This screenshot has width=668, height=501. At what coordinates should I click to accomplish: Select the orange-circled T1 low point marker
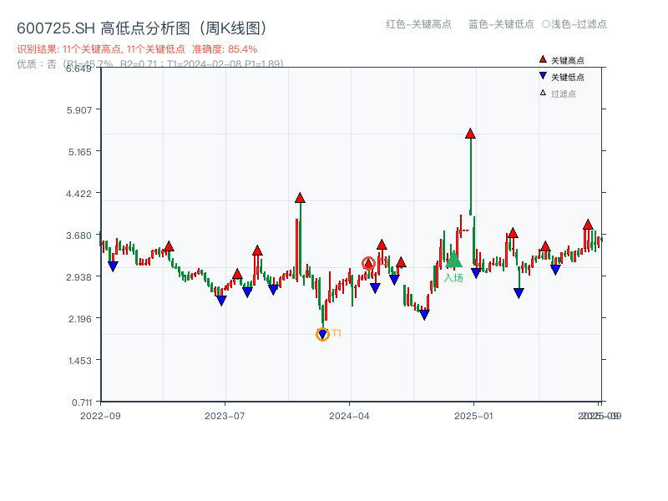[x=323, y=333]
